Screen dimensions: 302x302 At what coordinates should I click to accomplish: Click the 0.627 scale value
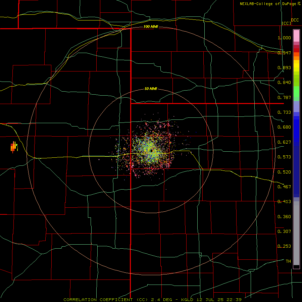coord(284,142)
